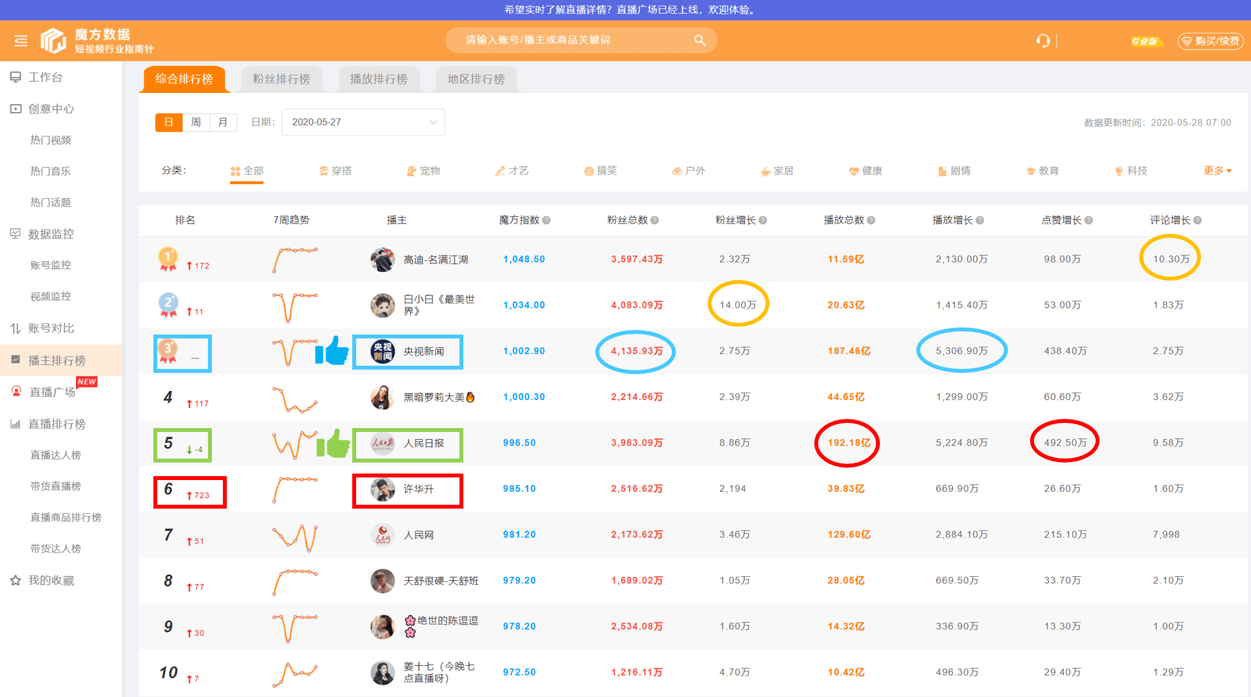Open 视频监控 in the sidebar

51,296
